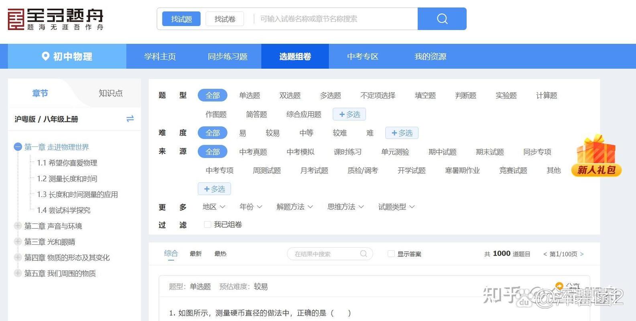The width and height of the screenshot is (636, 321).
Task: Sort results by 最热
Action: point(220,254)
